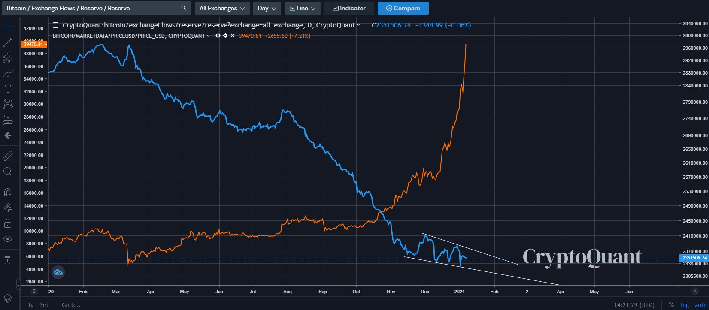This screenshot has height=310, width=709.
Task: Hide the PRICE_USD series via eye icon
Action: tap(218, 36)
